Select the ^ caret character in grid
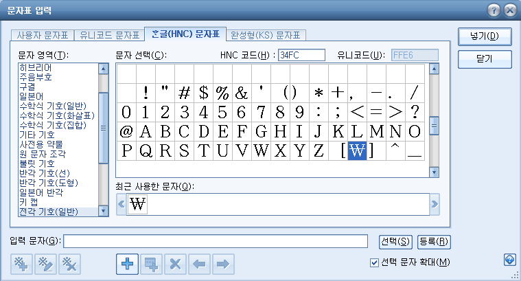 click(395, 150)
